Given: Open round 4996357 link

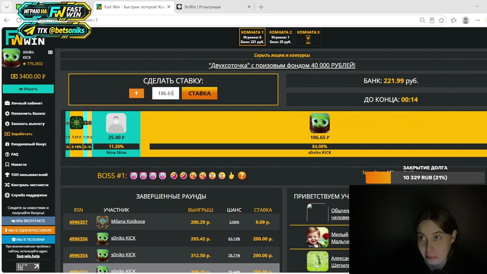Looking at the screenshot, I should (x=78, y=222).
